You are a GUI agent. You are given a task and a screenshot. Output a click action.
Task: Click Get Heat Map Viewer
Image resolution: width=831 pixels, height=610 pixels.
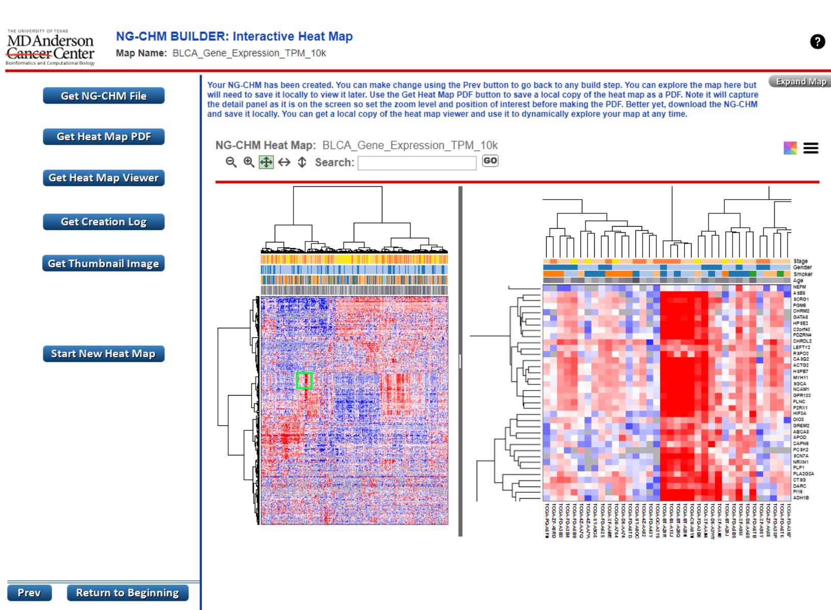104,178
